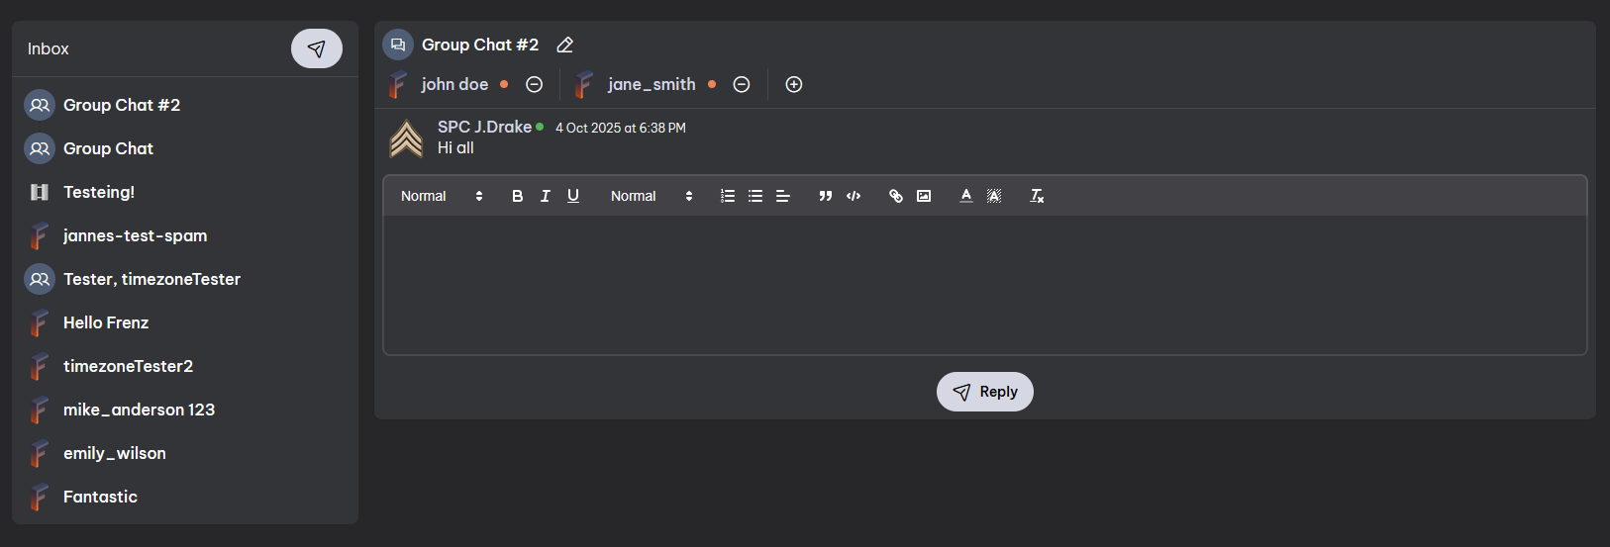The width and height of the screenshot is (1610, 547).
Task: Open the jannes-test-spam conversation
Action: click(x=135, y=235)
